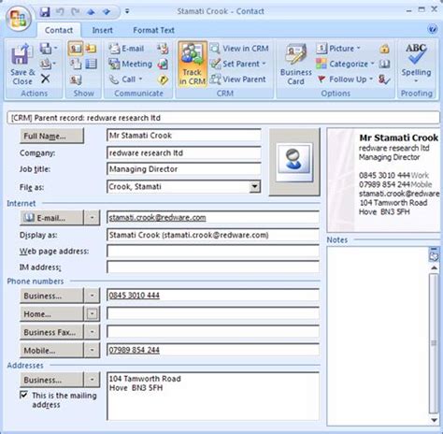443x434 pixels.
Task: Click the Full Name... button
Action: (x=51, y=137)
